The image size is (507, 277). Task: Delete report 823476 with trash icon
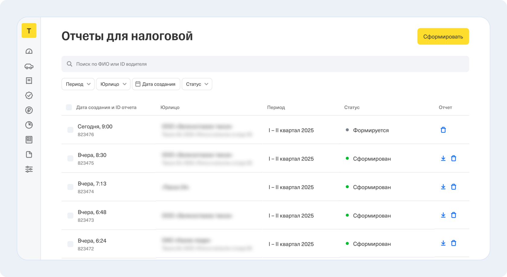click(x=443, y=130)
